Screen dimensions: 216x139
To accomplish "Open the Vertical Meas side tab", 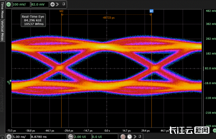I will tap(3, 30).
